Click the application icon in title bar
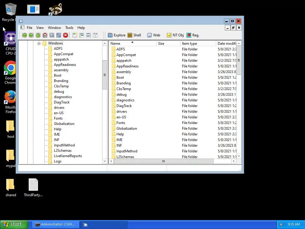The image size is (305, 229). 21,21
